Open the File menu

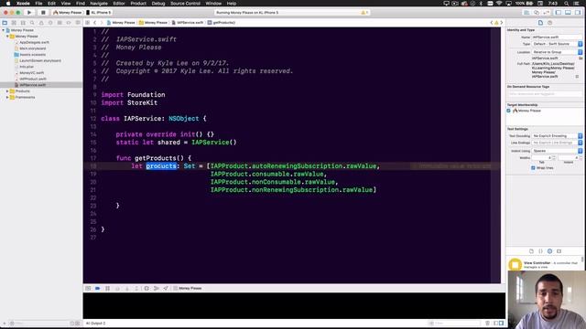pos(38,4)
